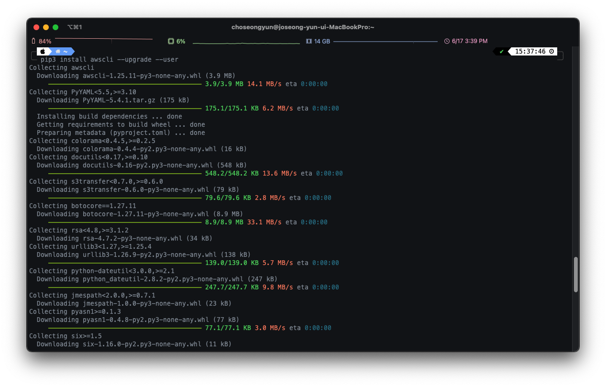Close the terminal with the red button
This screenshot has width=606, height=387.
[36, 27]
